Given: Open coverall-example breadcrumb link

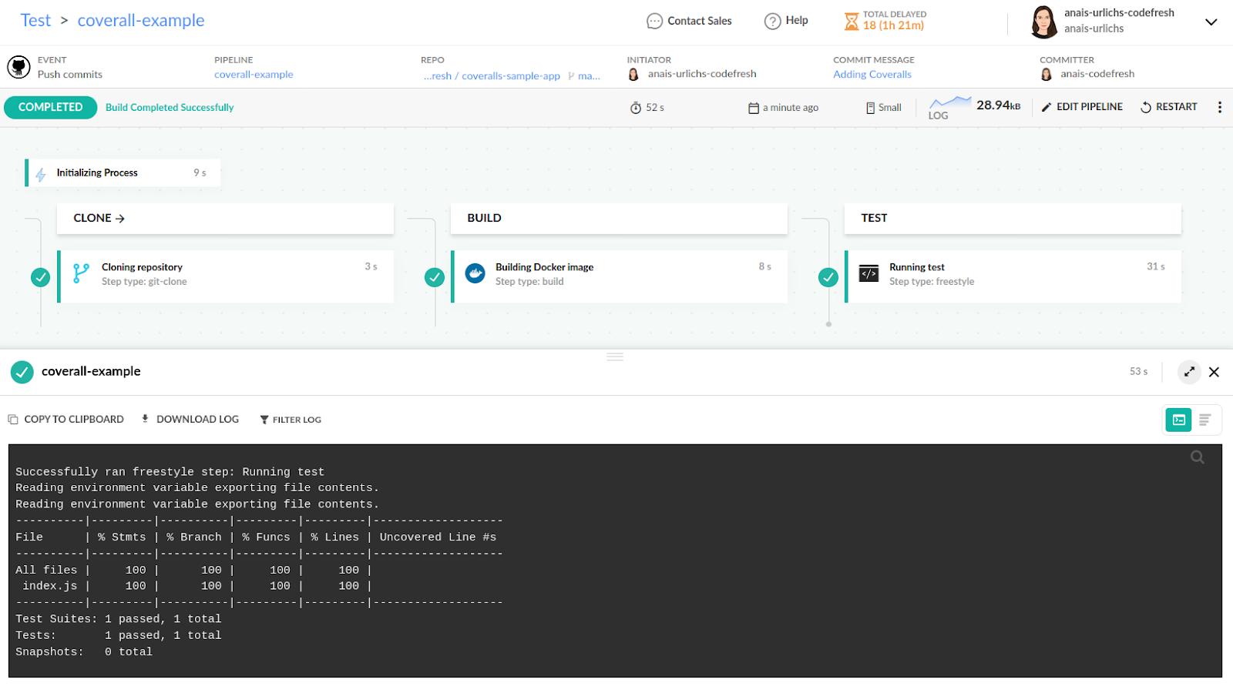Looking at the screenshot, I should (141, 20).
